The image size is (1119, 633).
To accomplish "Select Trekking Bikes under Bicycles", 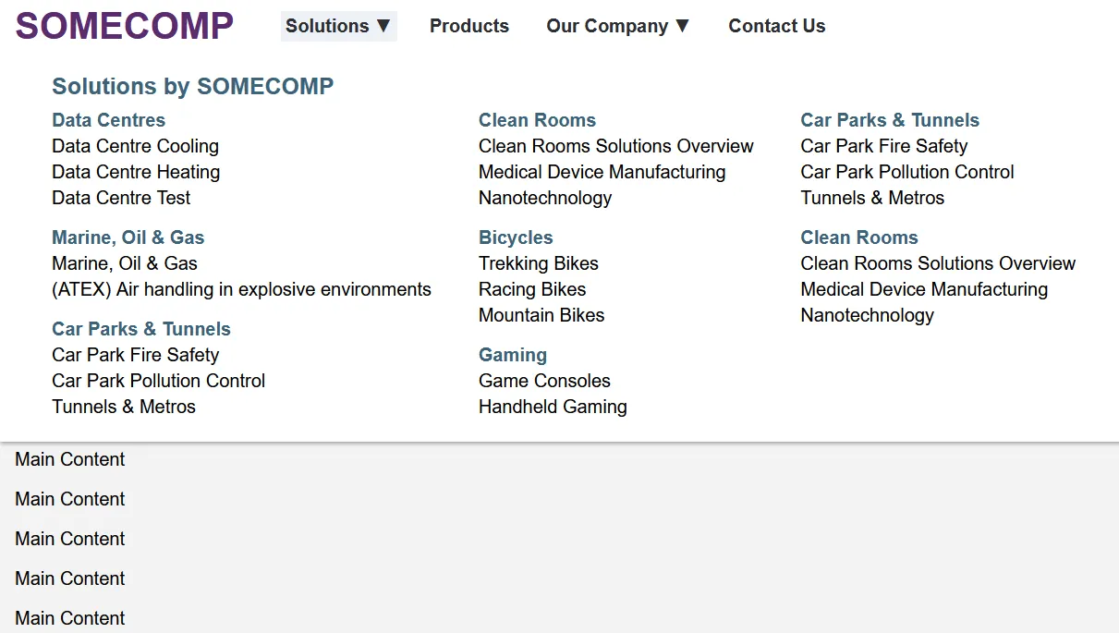I will pos(539,263).
